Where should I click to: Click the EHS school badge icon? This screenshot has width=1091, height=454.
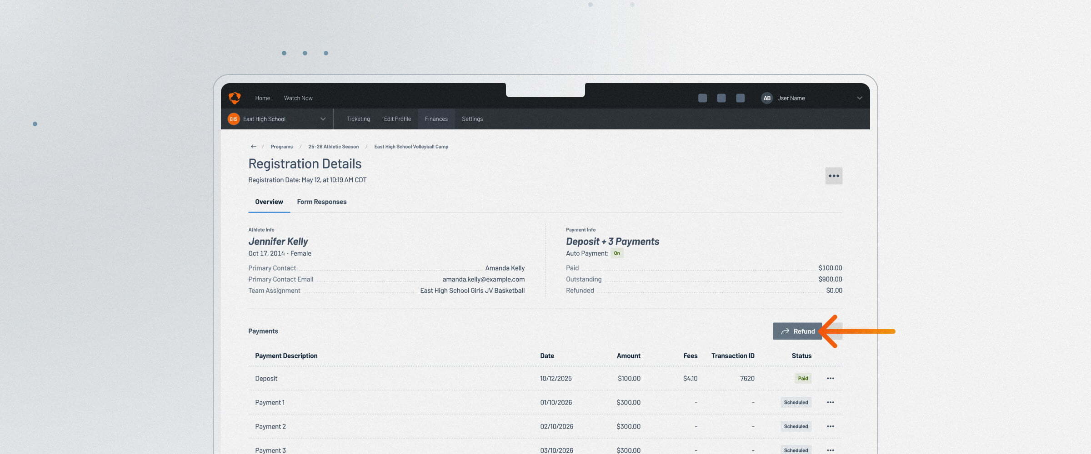pyautogui.click(x=234, y=119)
